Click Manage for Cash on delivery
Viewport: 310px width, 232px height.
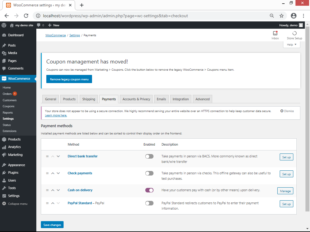pos(285,191)
